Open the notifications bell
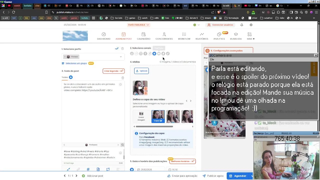Screen dimensions: 320x180 click(242, 25)
